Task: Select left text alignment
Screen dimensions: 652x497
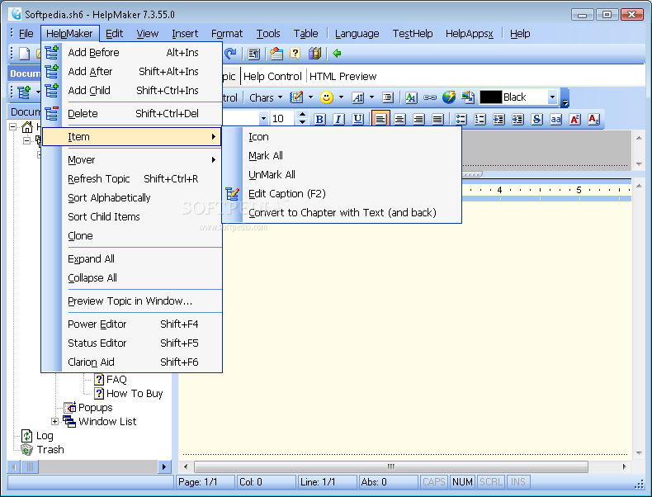Action: click(x=380, y=120)
